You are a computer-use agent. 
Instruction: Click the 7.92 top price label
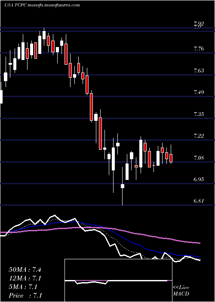pos(199,24)
